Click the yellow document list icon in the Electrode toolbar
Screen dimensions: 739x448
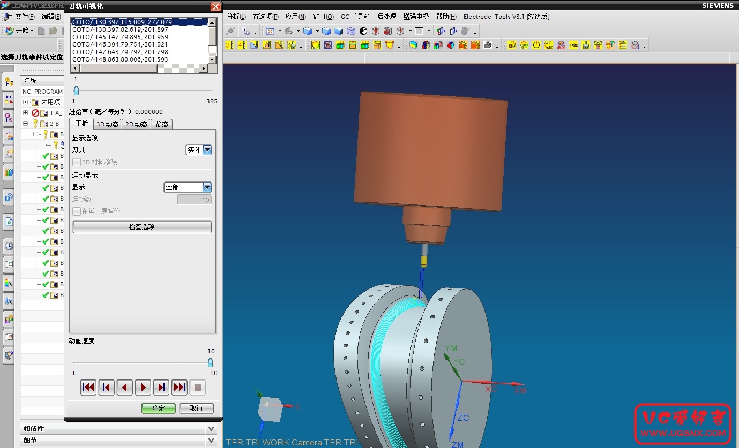(x=623, y=45)
